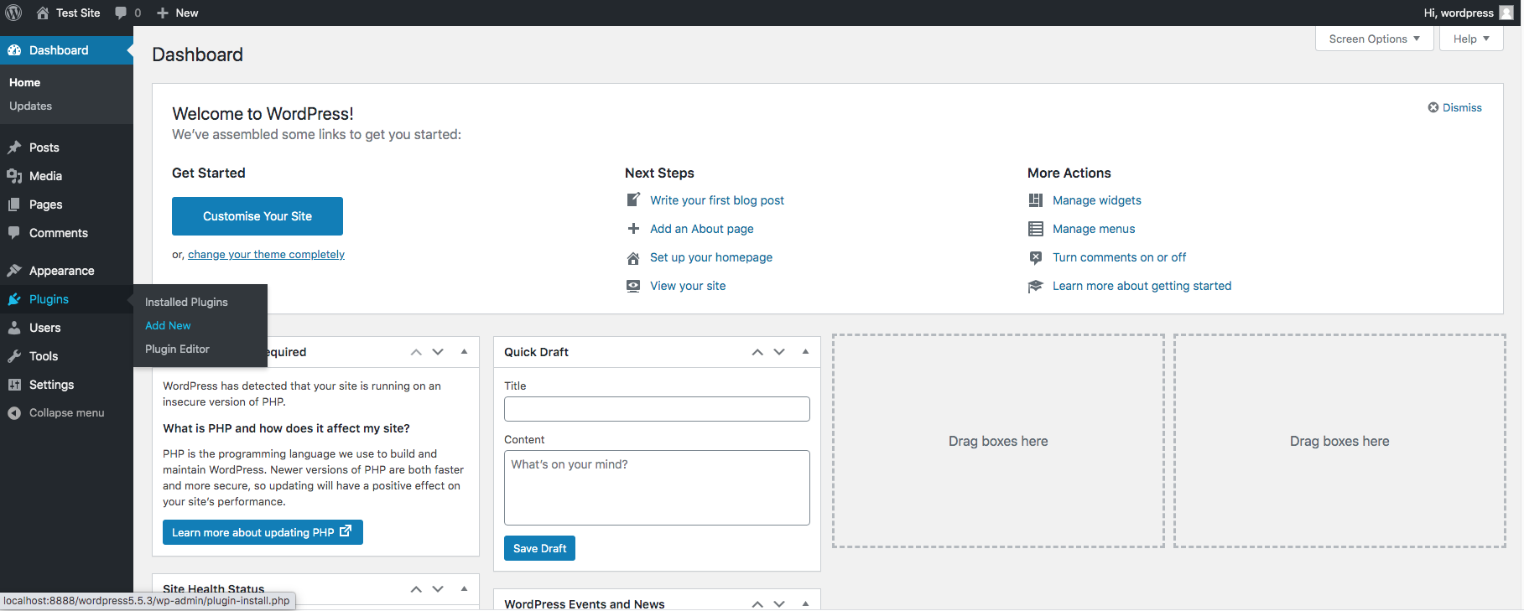Click Learn more about updating PHP button
Viewport: 1524px width, 611px height.
pyautogui.click(x=263, y=532)
